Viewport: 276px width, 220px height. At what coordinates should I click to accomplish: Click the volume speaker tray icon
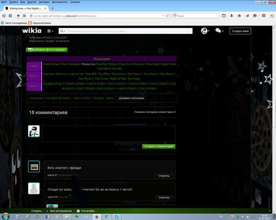(248, 217)
